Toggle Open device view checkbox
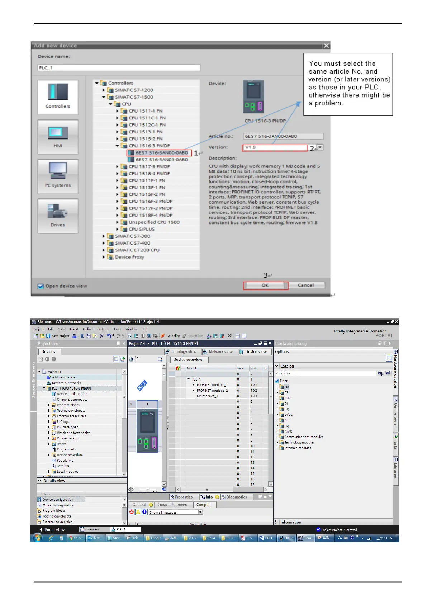Screen dimensions: 427x604 coord(41,286)
